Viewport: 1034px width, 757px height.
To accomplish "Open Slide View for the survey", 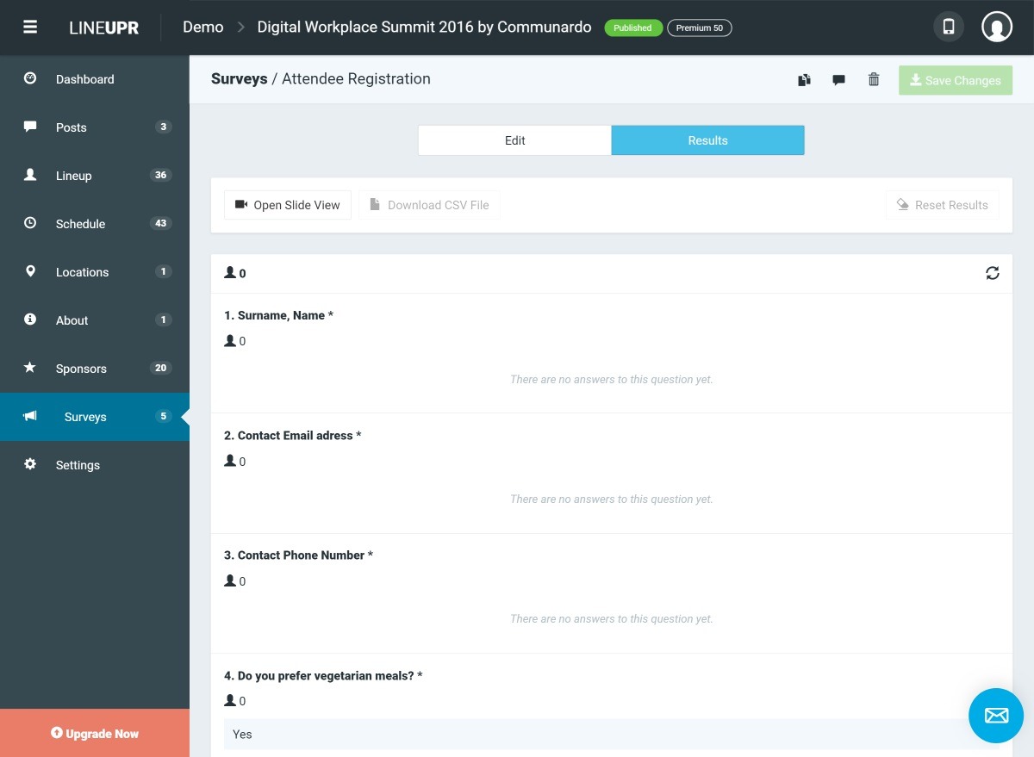I will 287,205.
